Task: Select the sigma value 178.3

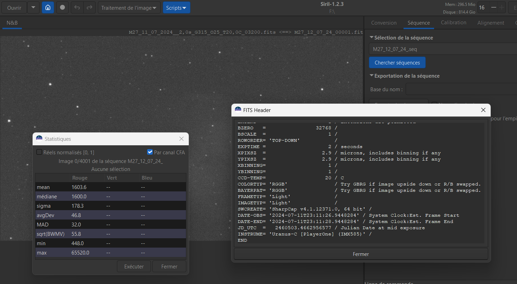Action: (x=77, y=206)
